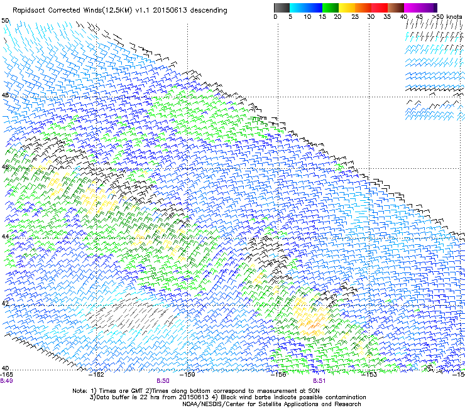Click the purple time stamp 8:49

[x=6, y=381]
